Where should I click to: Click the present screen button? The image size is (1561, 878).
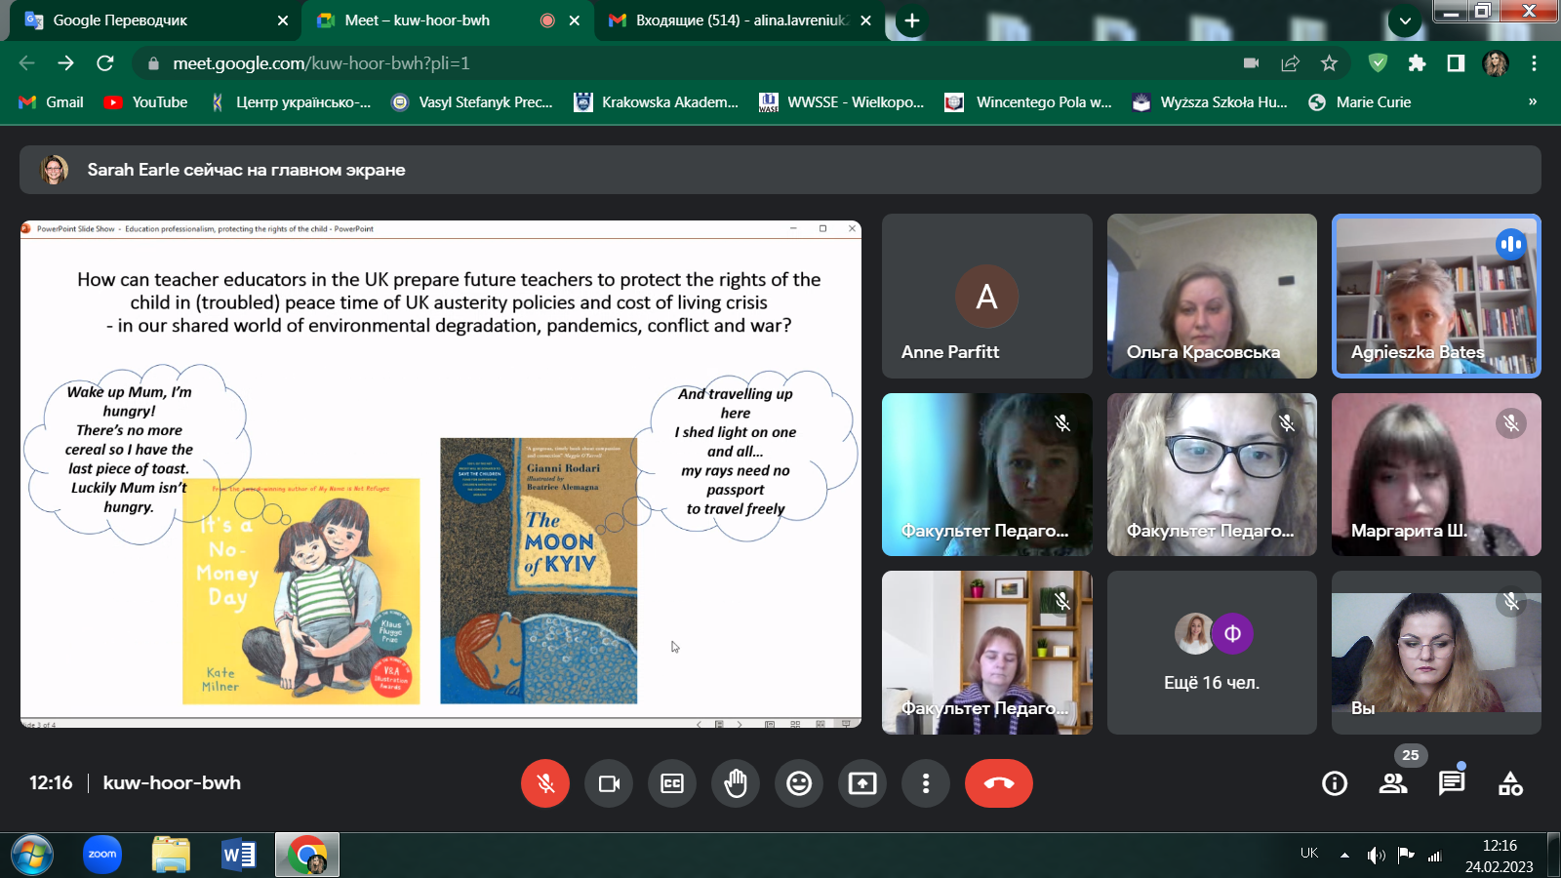pos(862,783)
